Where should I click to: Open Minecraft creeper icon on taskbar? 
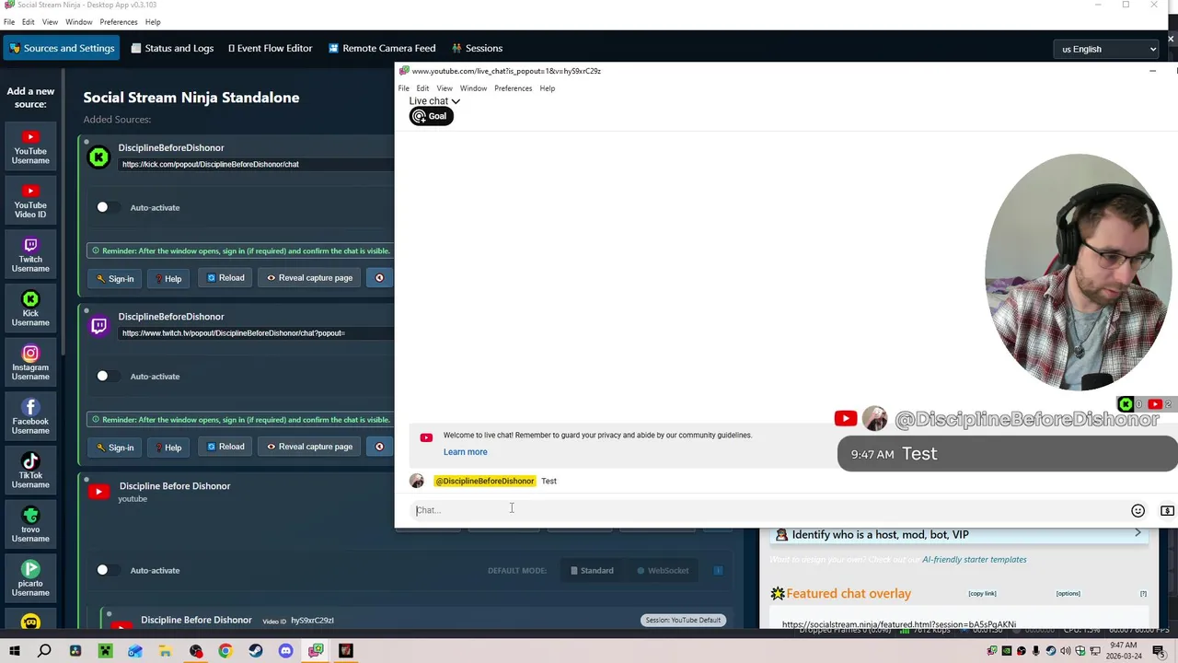(105, 651)
